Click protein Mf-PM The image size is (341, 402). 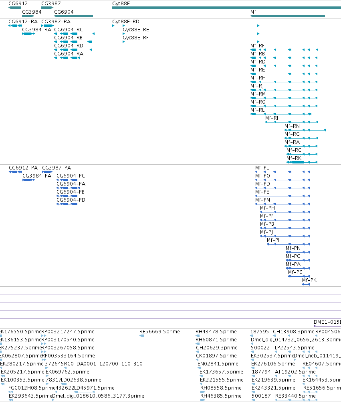(x=262, y=200)
